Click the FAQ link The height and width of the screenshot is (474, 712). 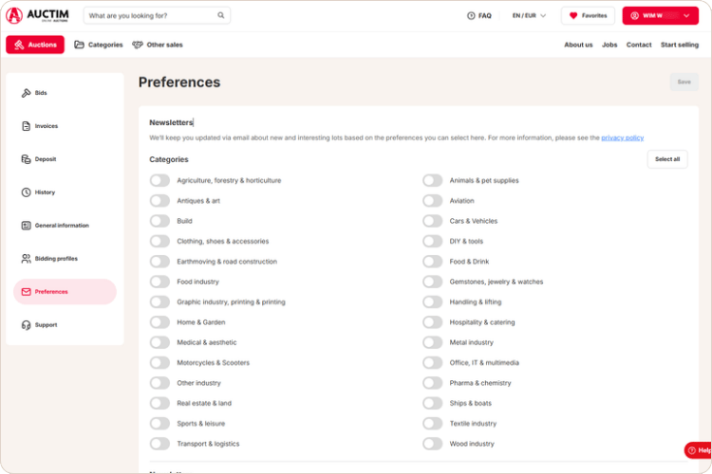[x=479, y=15]
